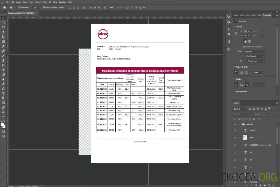Select the Zoom tool
Viewport: 280px width, 187px height.
coord(3,112)
